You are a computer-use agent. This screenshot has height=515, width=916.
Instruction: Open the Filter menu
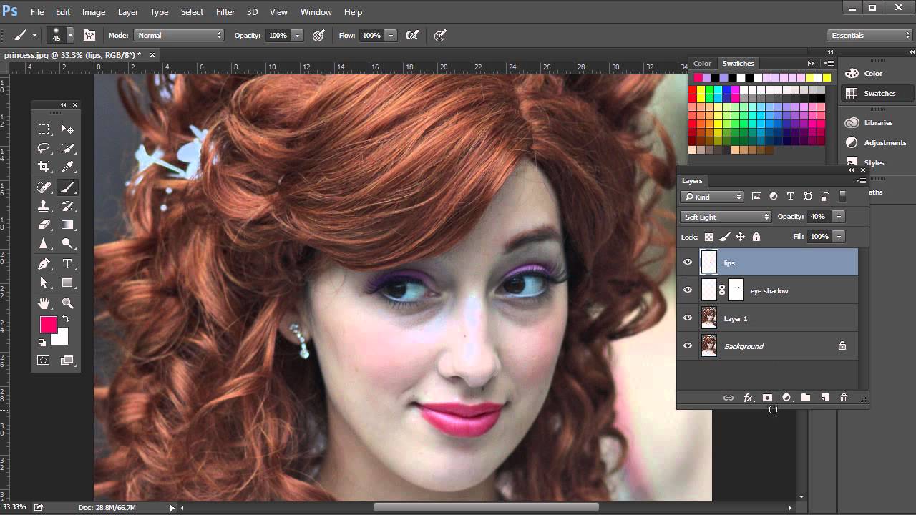tap(225, 12)
